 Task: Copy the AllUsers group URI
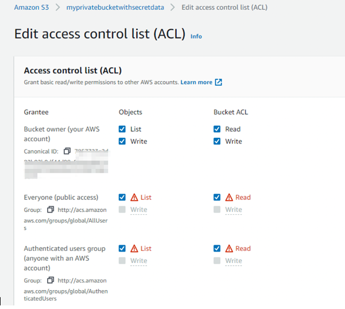(51, 210)
